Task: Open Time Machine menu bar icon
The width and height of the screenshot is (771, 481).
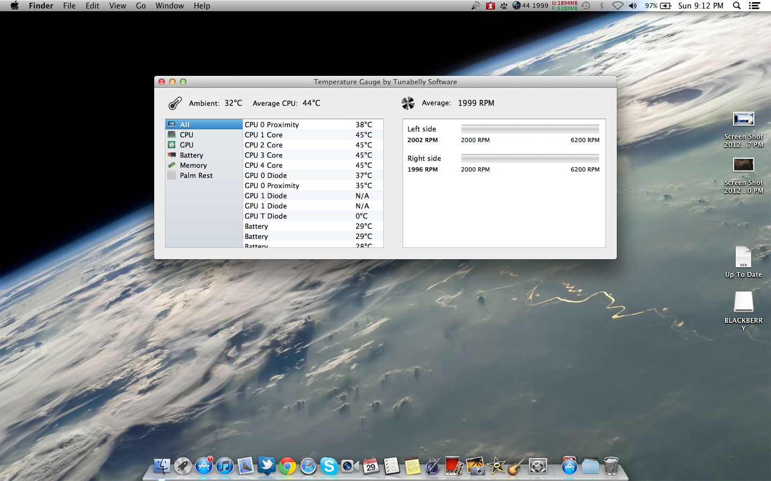Action: (x=586, y=6)
